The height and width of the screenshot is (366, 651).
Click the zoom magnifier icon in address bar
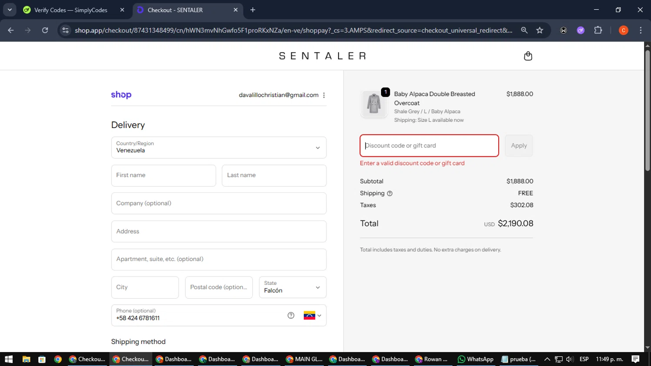coord(524,30)
